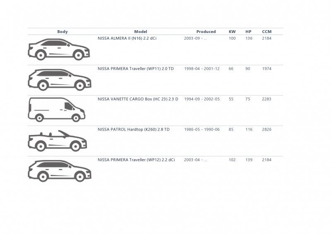
Task: Click the sedan body icon for Almera II
Action: (x=59, y=49)
